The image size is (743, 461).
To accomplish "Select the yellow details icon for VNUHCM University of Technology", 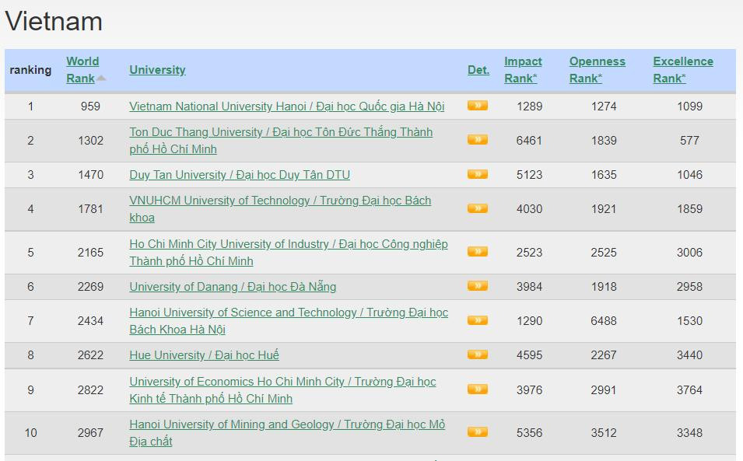I will pyautogui.click(x=477, y=208).
